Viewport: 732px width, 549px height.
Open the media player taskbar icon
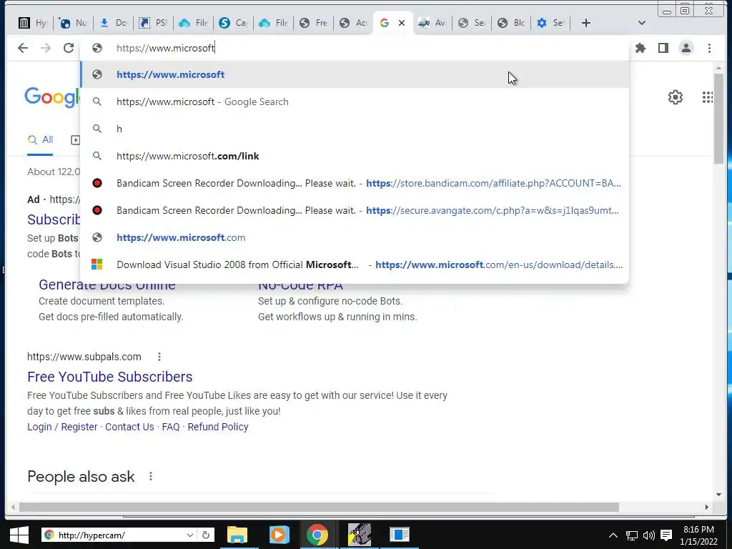279,535
